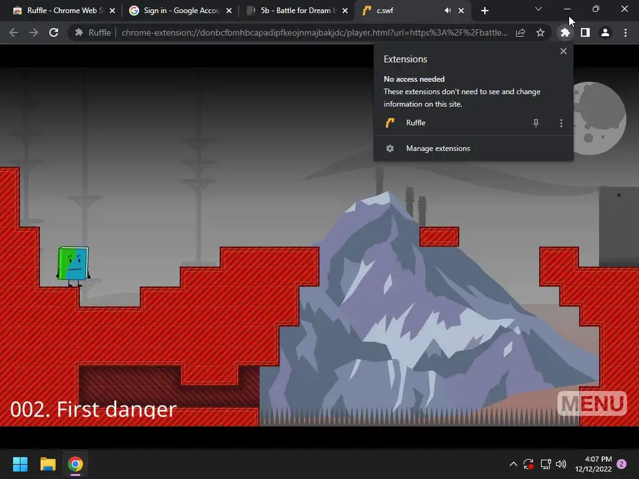Close the Ruffle Chrome Web Store tab
Viewport: 639px width, 479px height.
tap(112, 11)
